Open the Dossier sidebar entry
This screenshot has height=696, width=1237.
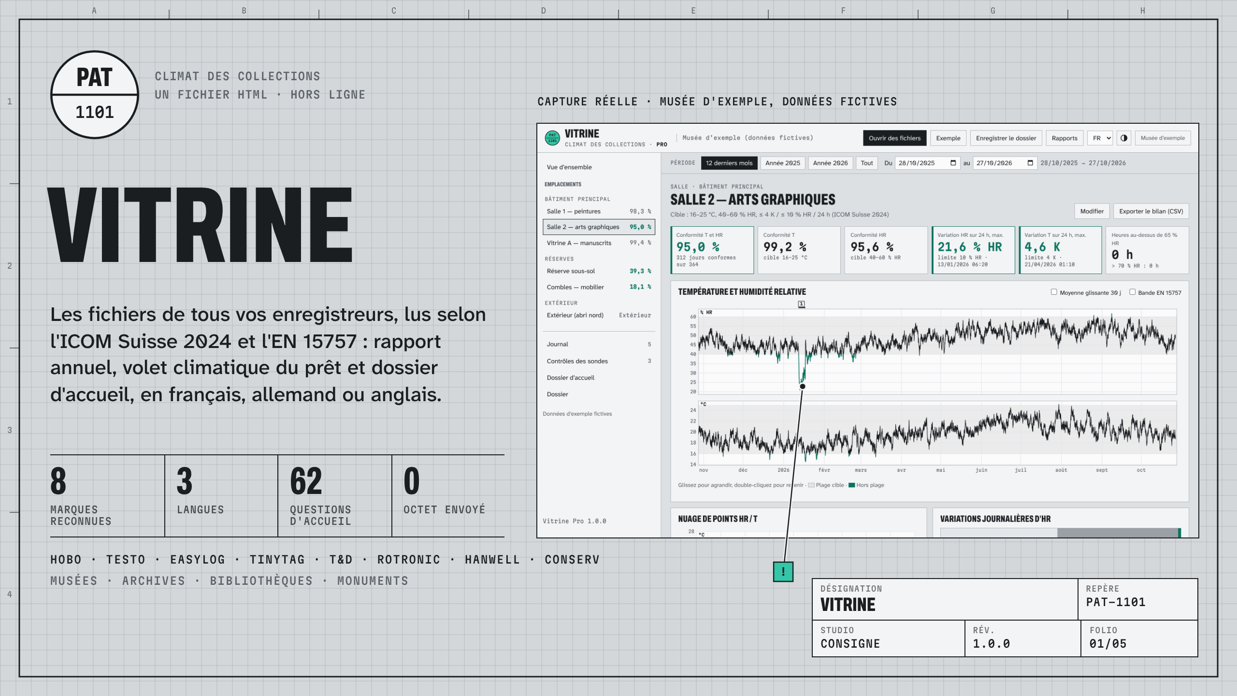pos(599,394)
